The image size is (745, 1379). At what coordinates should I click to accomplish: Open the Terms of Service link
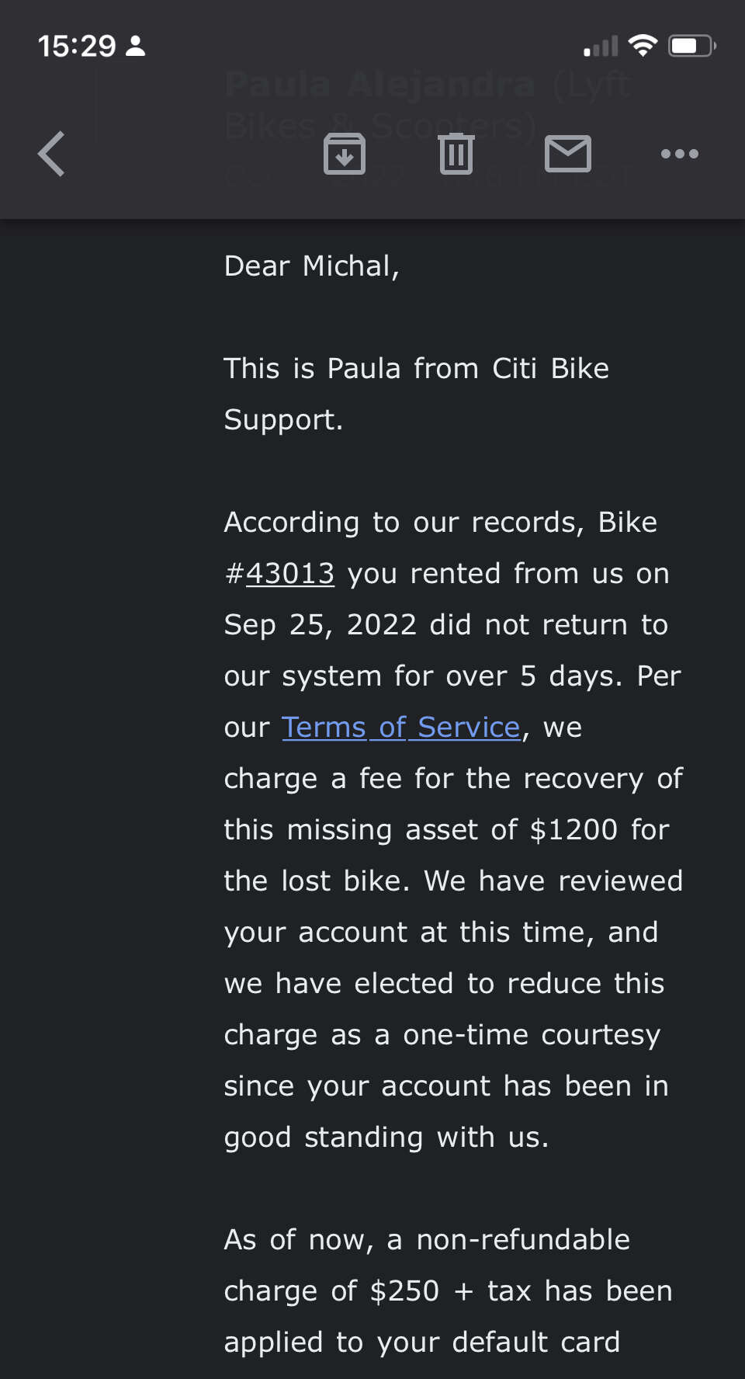tap(401, 728)
